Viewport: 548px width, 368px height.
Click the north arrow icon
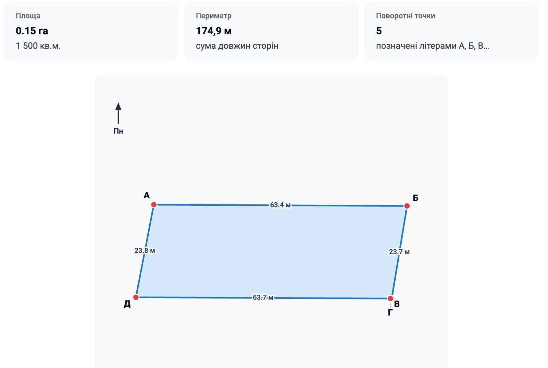click(118, 113)
